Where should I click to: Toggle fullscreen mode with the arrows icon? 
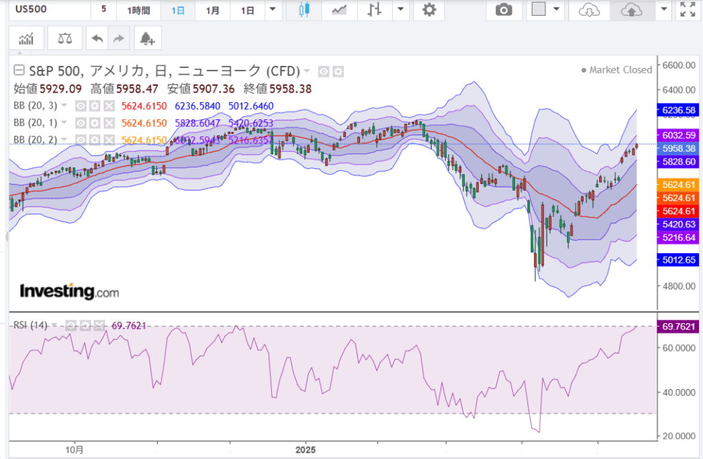(688, 10)
